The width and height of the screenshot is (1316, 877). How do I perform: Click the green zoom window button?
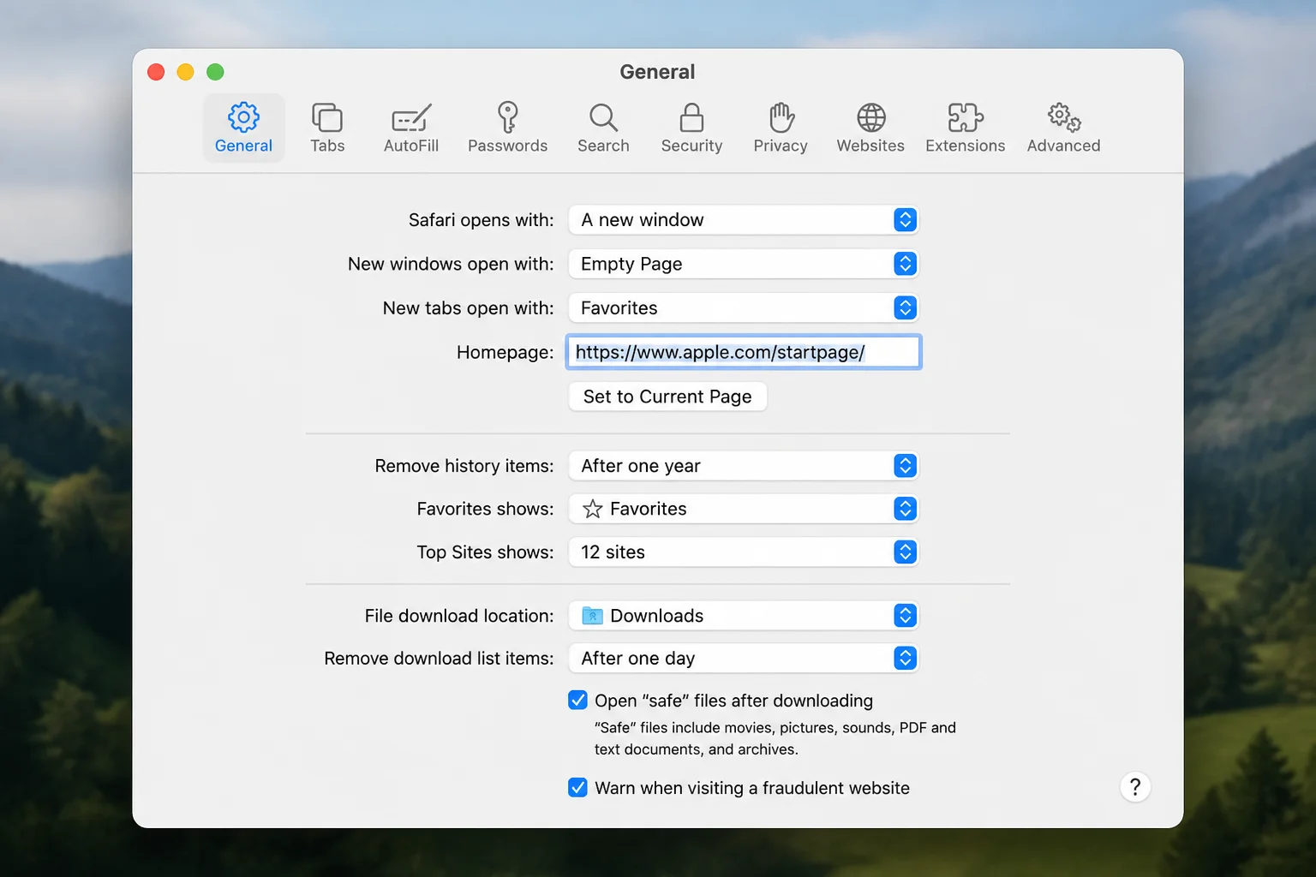(x=215, y=72)
